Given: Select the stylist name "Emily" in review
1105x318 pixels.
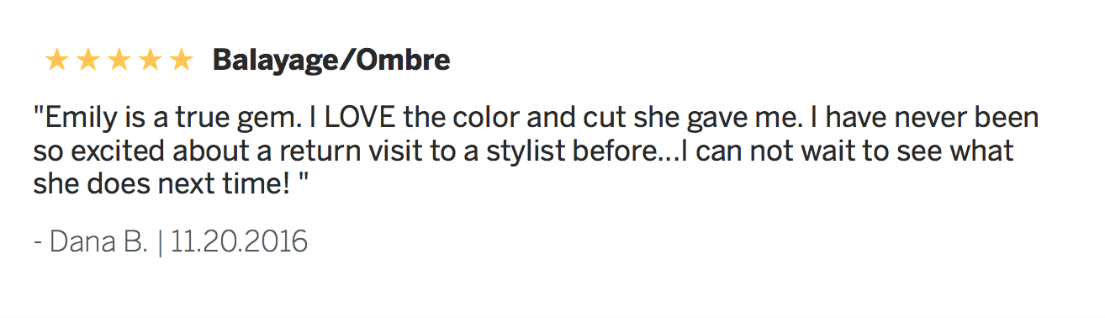Looking at the screenshot, I should point(77,119).
